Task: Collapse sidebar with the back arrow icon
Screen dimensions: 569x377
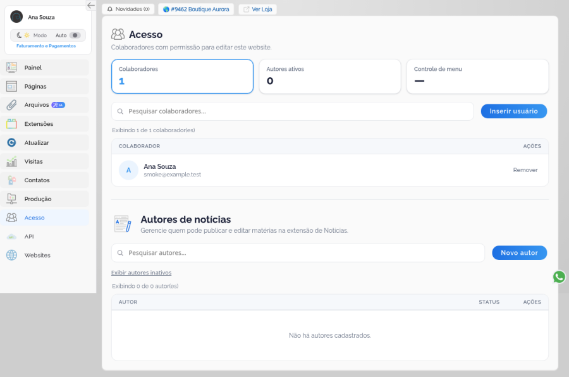Action: (90, 5)
